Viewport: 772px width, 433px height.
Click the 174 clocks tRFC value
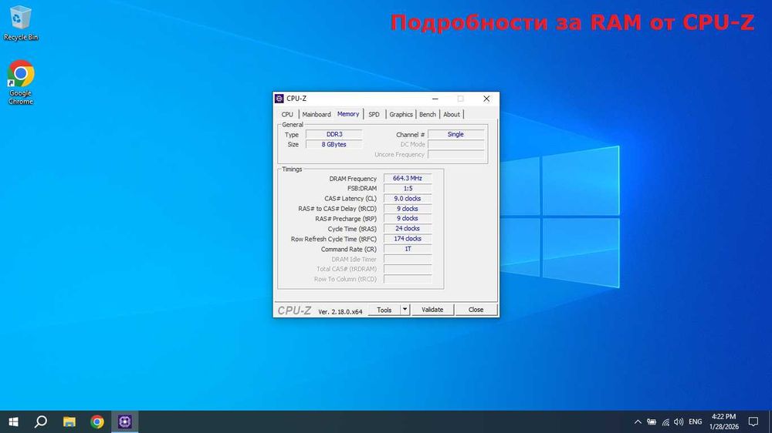pyautogui.click(x=408, y=239)
